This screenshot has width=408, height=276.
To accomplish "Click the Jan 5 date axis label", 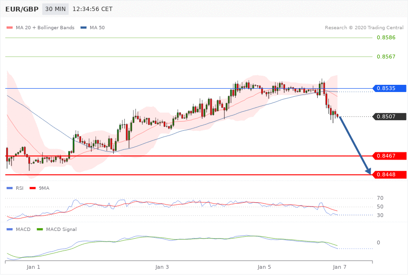I will point(264,267).
